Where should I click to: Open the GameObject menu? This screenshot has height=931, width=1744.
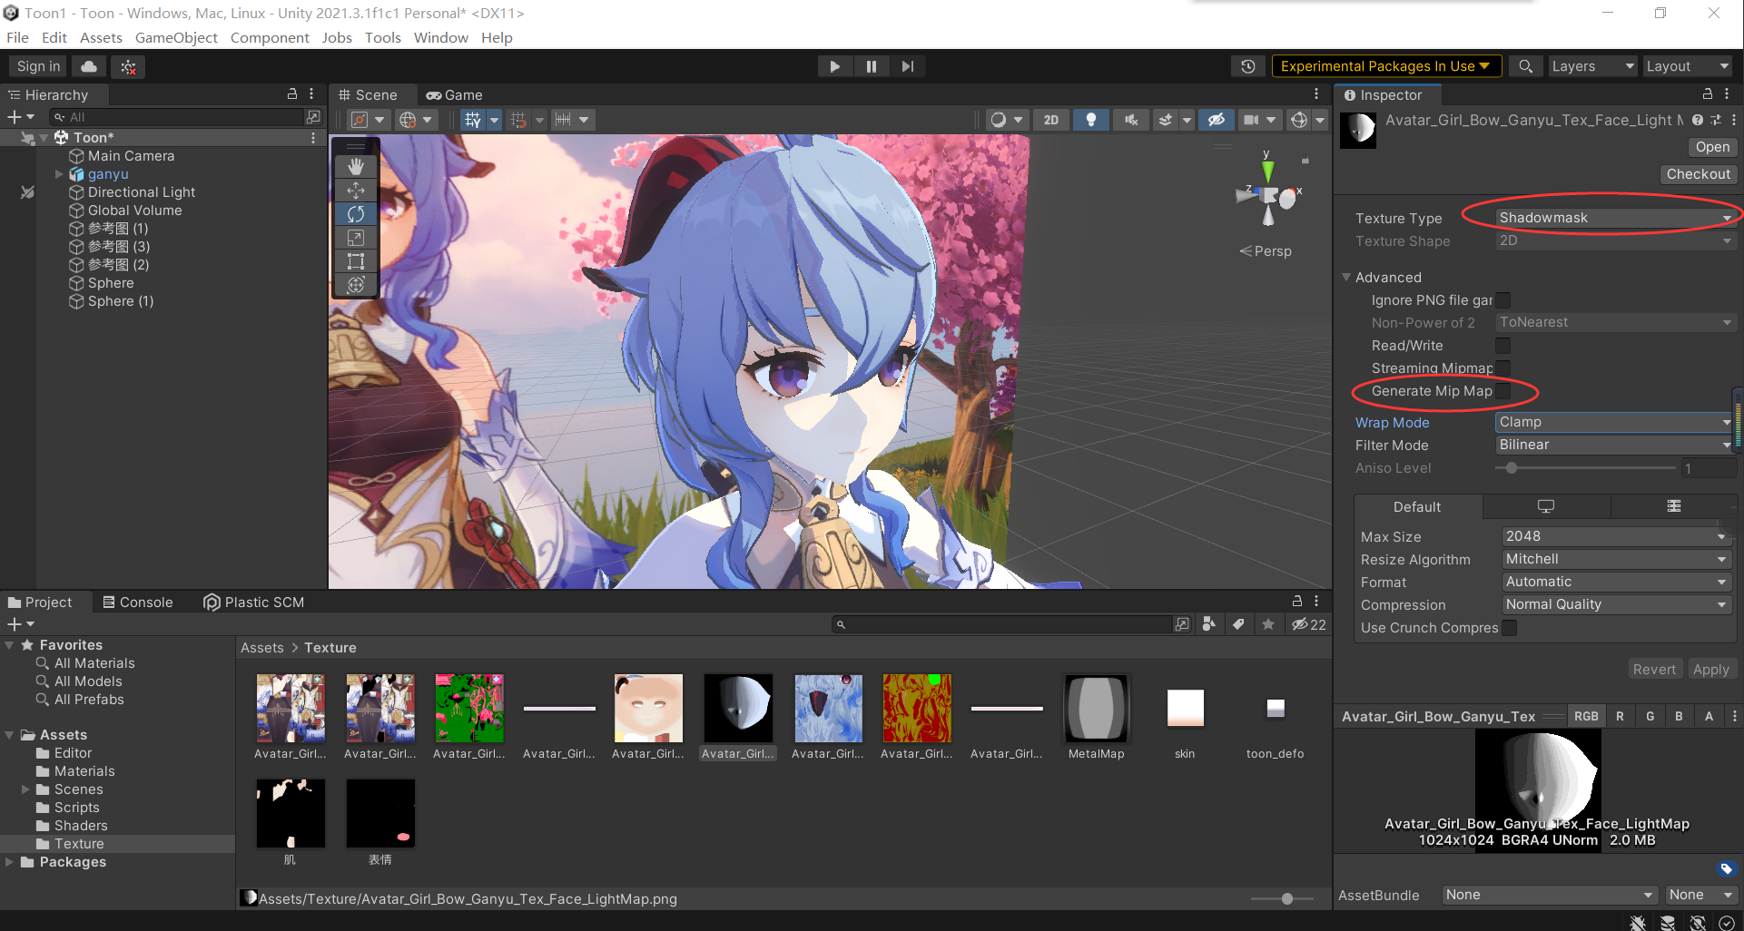pos(176,37)
